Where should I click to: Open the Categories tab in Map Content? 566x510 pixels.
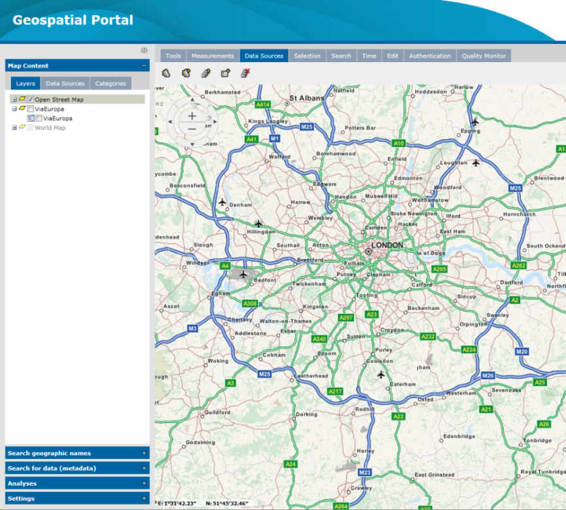[110, 84]
